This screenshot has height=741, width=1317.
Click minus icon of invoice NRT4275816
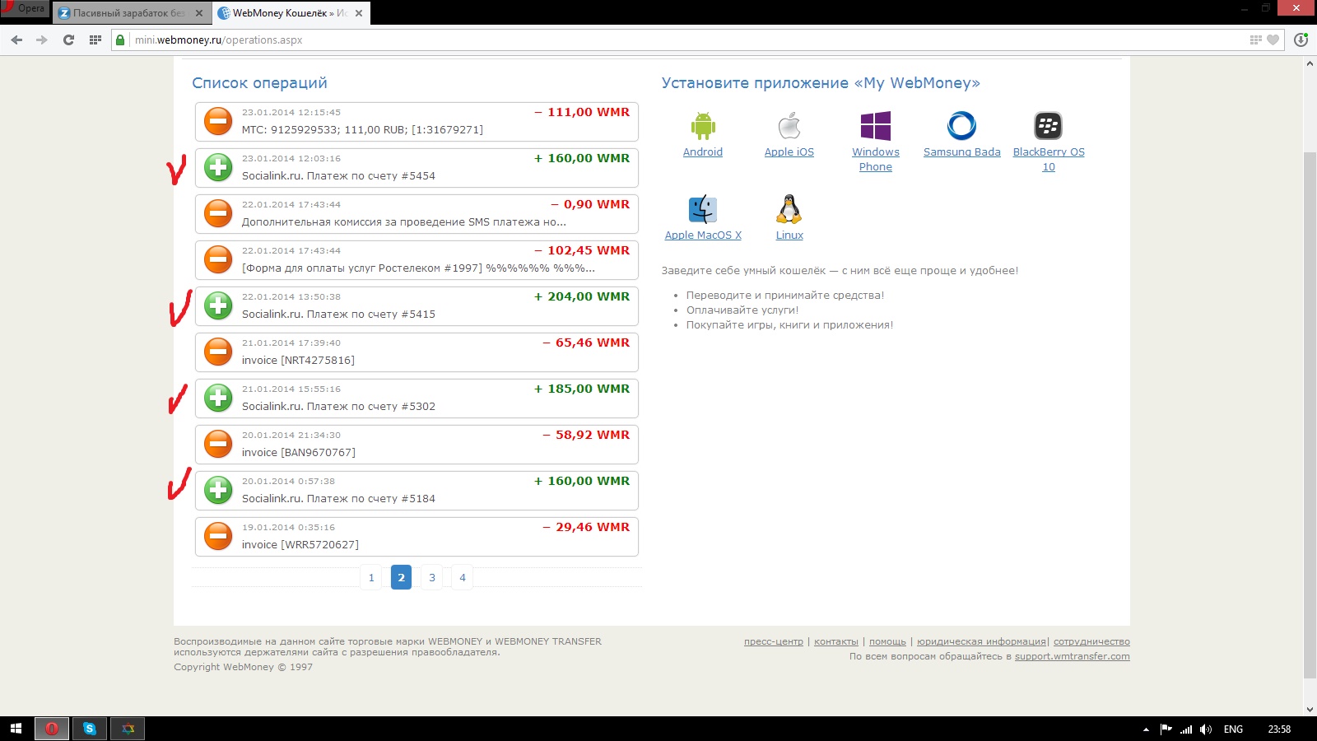218,352
